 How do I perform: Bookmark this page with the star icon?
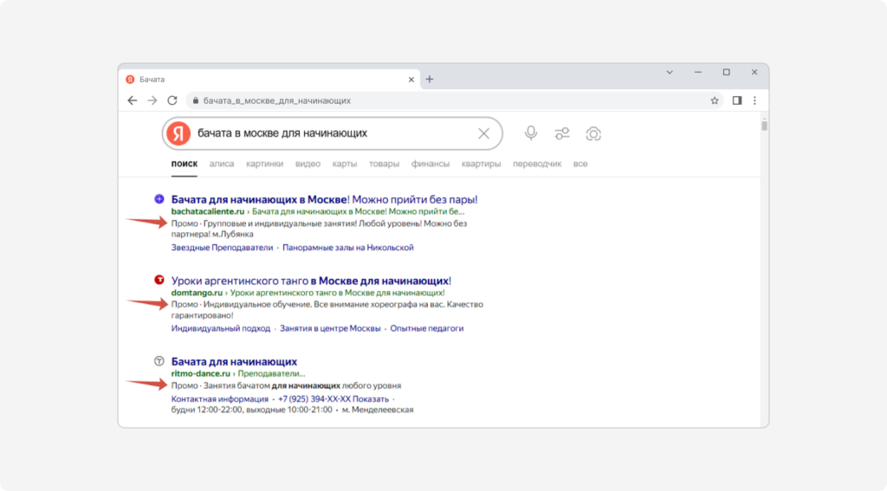[715, 100]
